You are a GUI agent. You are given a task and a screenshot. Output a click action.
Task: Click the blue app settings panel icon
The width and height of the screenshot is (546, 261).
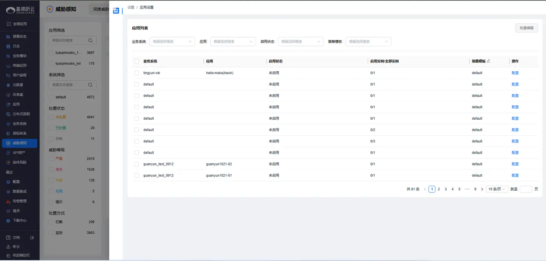116,11
